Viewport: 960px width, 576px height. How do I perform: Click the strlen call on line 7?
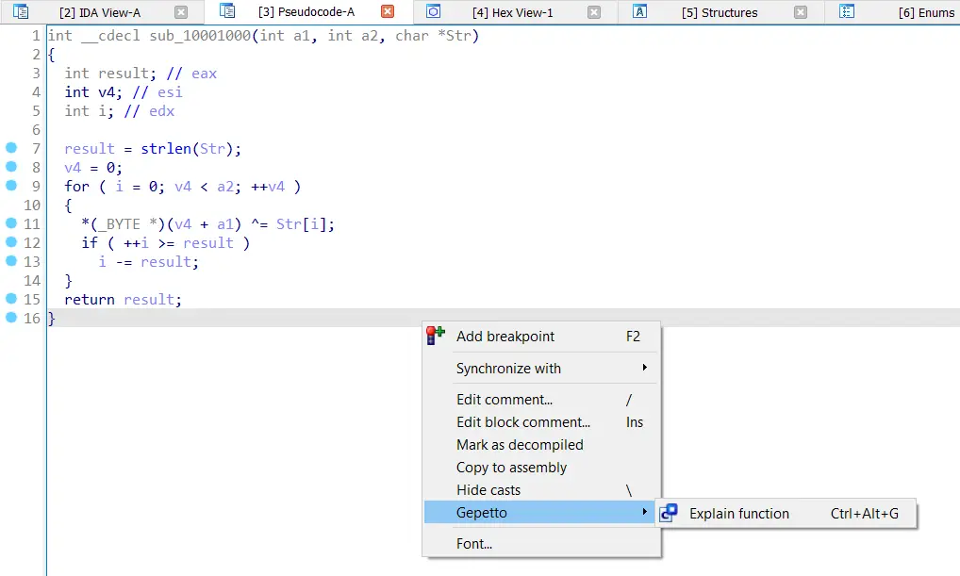click(x=166, y=149)
